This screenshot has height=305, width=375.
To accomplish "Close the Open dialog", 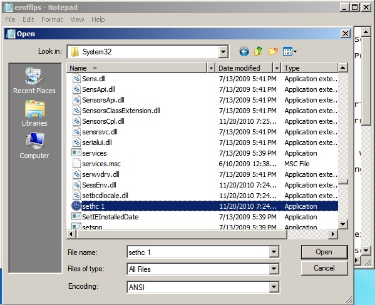I will click(x=346, y=34).
